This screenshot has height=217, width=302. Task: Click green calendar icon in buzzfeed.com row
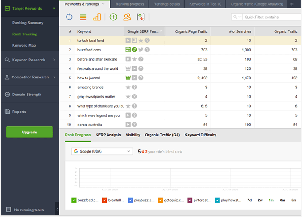(128, 50)
